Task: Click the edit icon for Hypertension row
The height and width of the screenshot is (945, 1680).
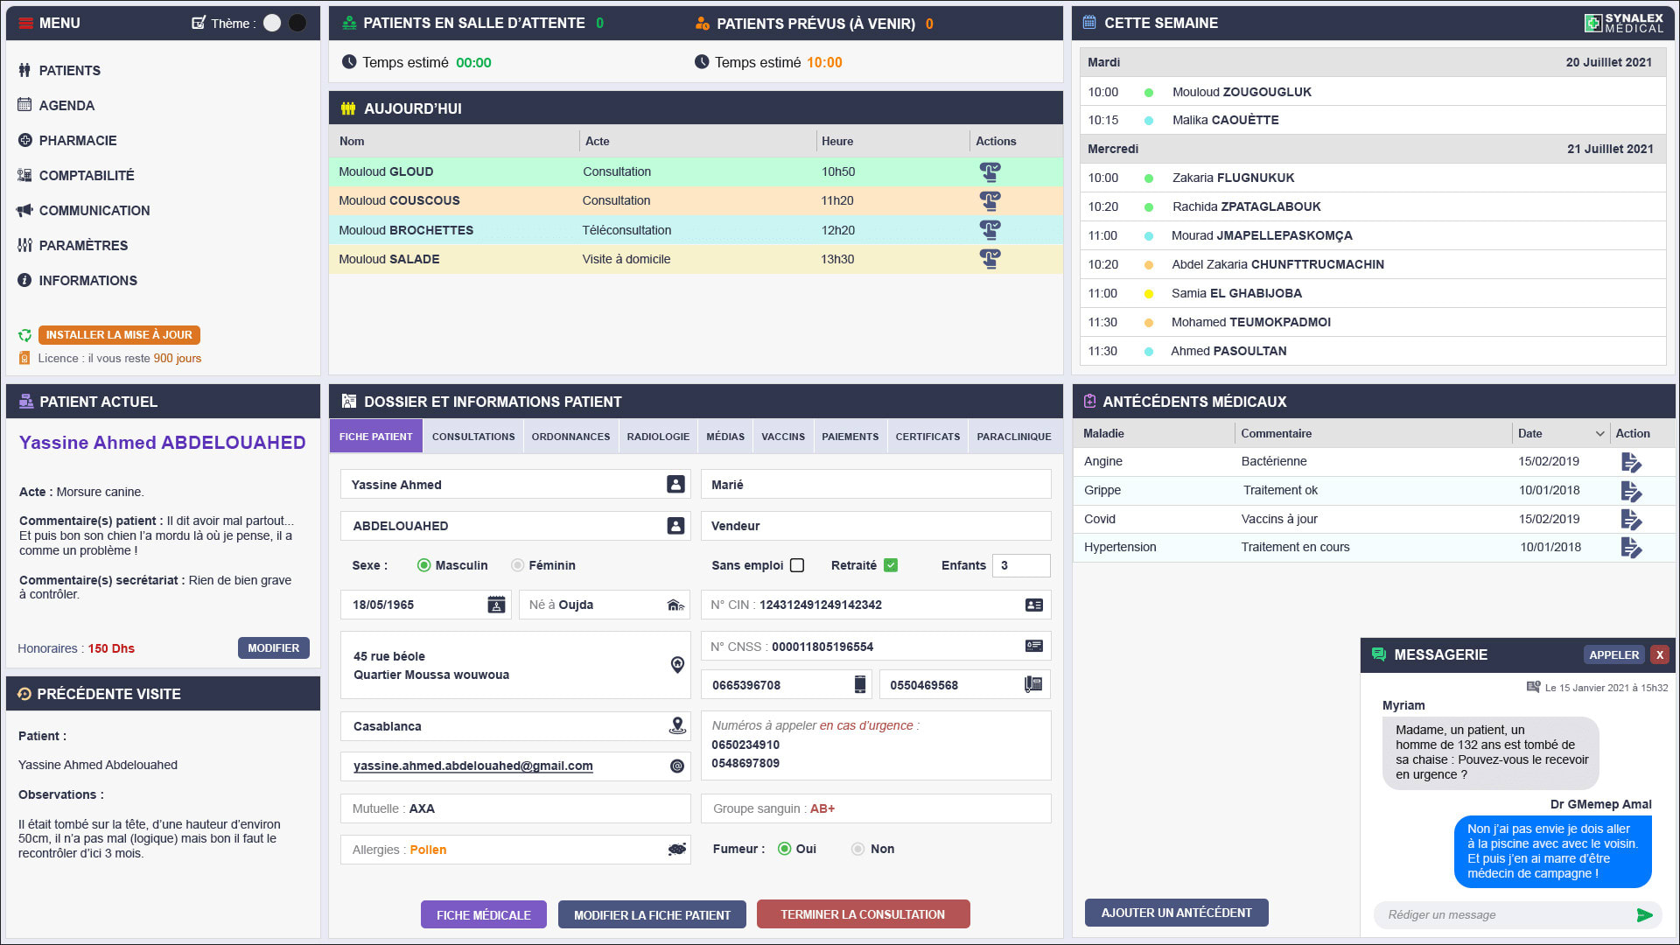Action: click(x=1631, y=548)
